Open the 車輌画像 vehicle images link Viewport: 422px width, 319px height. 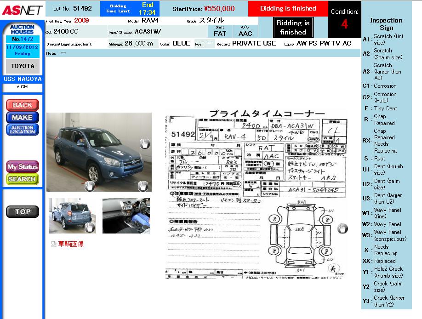point(71,244)
